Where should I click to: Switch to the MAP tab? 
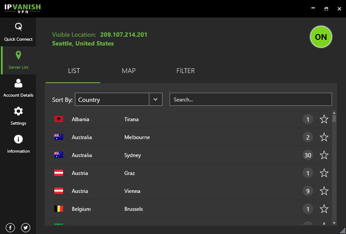pyautogui.click(x=128, y=71)
